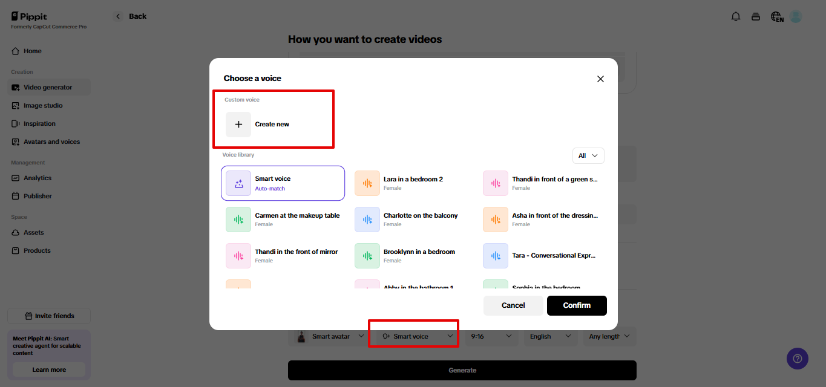Click Charlotte on the balcony waveform icon
Screen dimensions: 826x387
coord(367,220)
